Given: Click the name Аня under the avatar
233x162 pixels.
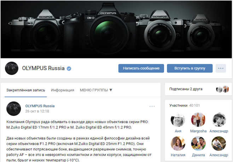Looking at the screenshot, I should [178, 131].
